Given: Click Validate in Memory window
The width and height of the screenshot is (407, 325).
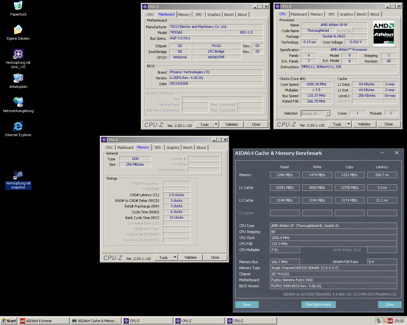Looking at the screenshot, I should (190, 257).
